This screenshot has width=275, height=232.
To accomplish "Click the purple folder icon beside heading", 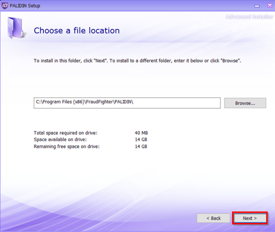I will tap(16, 28).
